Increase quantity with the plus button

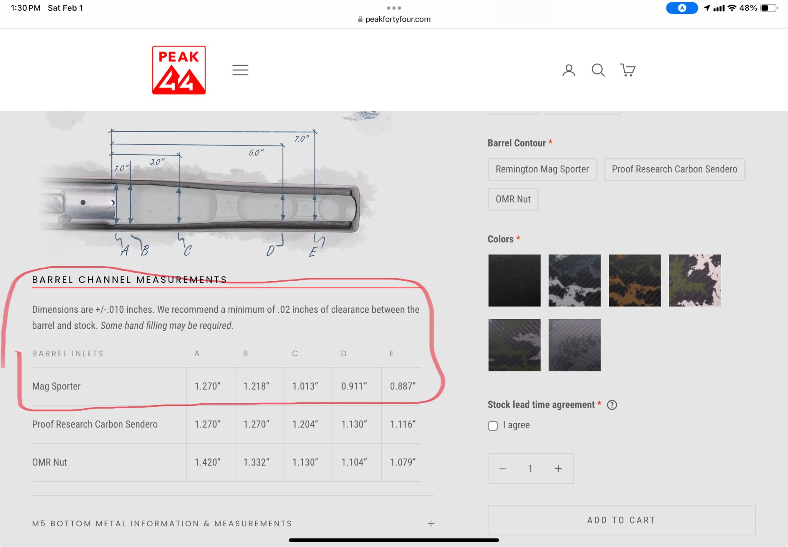coord(558,469)
